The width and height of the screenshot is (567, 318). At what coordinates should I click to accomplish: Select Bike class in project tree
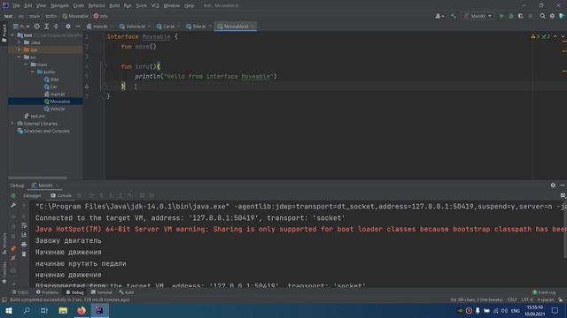tap(51, 79)
